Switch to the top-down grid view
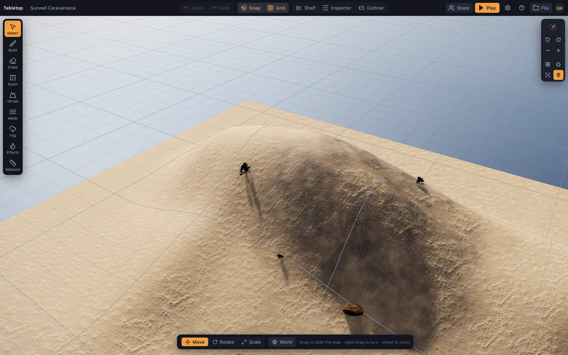Viewport: 568px width, 355px height. (548, 64)
